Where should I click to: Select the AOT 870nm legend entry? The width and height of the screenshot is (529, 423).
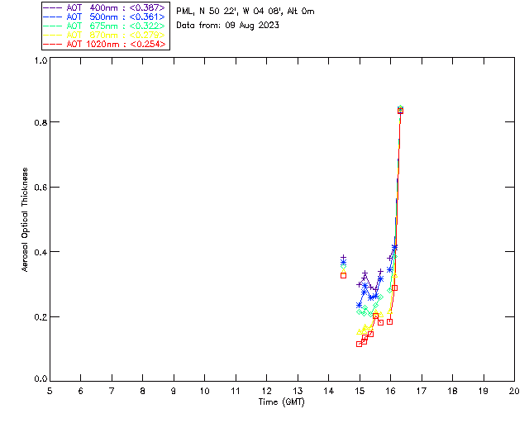coord(104,35)
